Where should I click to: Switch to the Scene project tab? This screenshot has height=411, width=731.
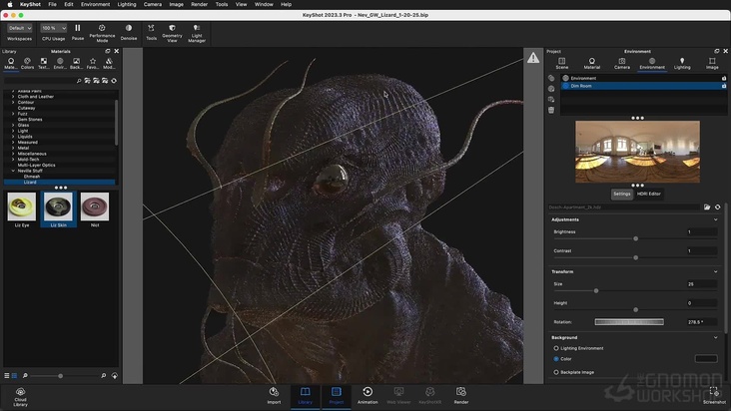pos(562,63)
